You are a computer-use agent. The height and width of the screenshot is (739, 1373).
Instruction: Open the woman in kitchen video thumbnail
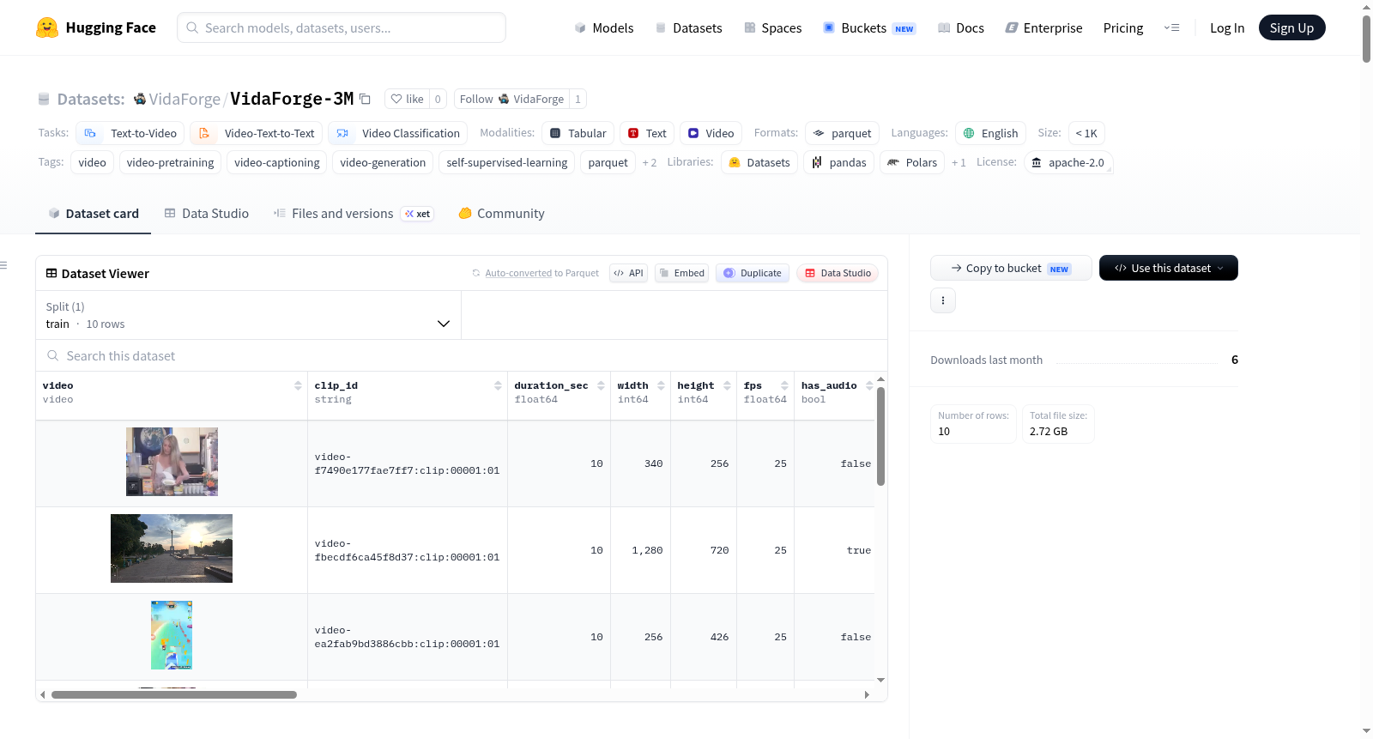tap(172, 462)
